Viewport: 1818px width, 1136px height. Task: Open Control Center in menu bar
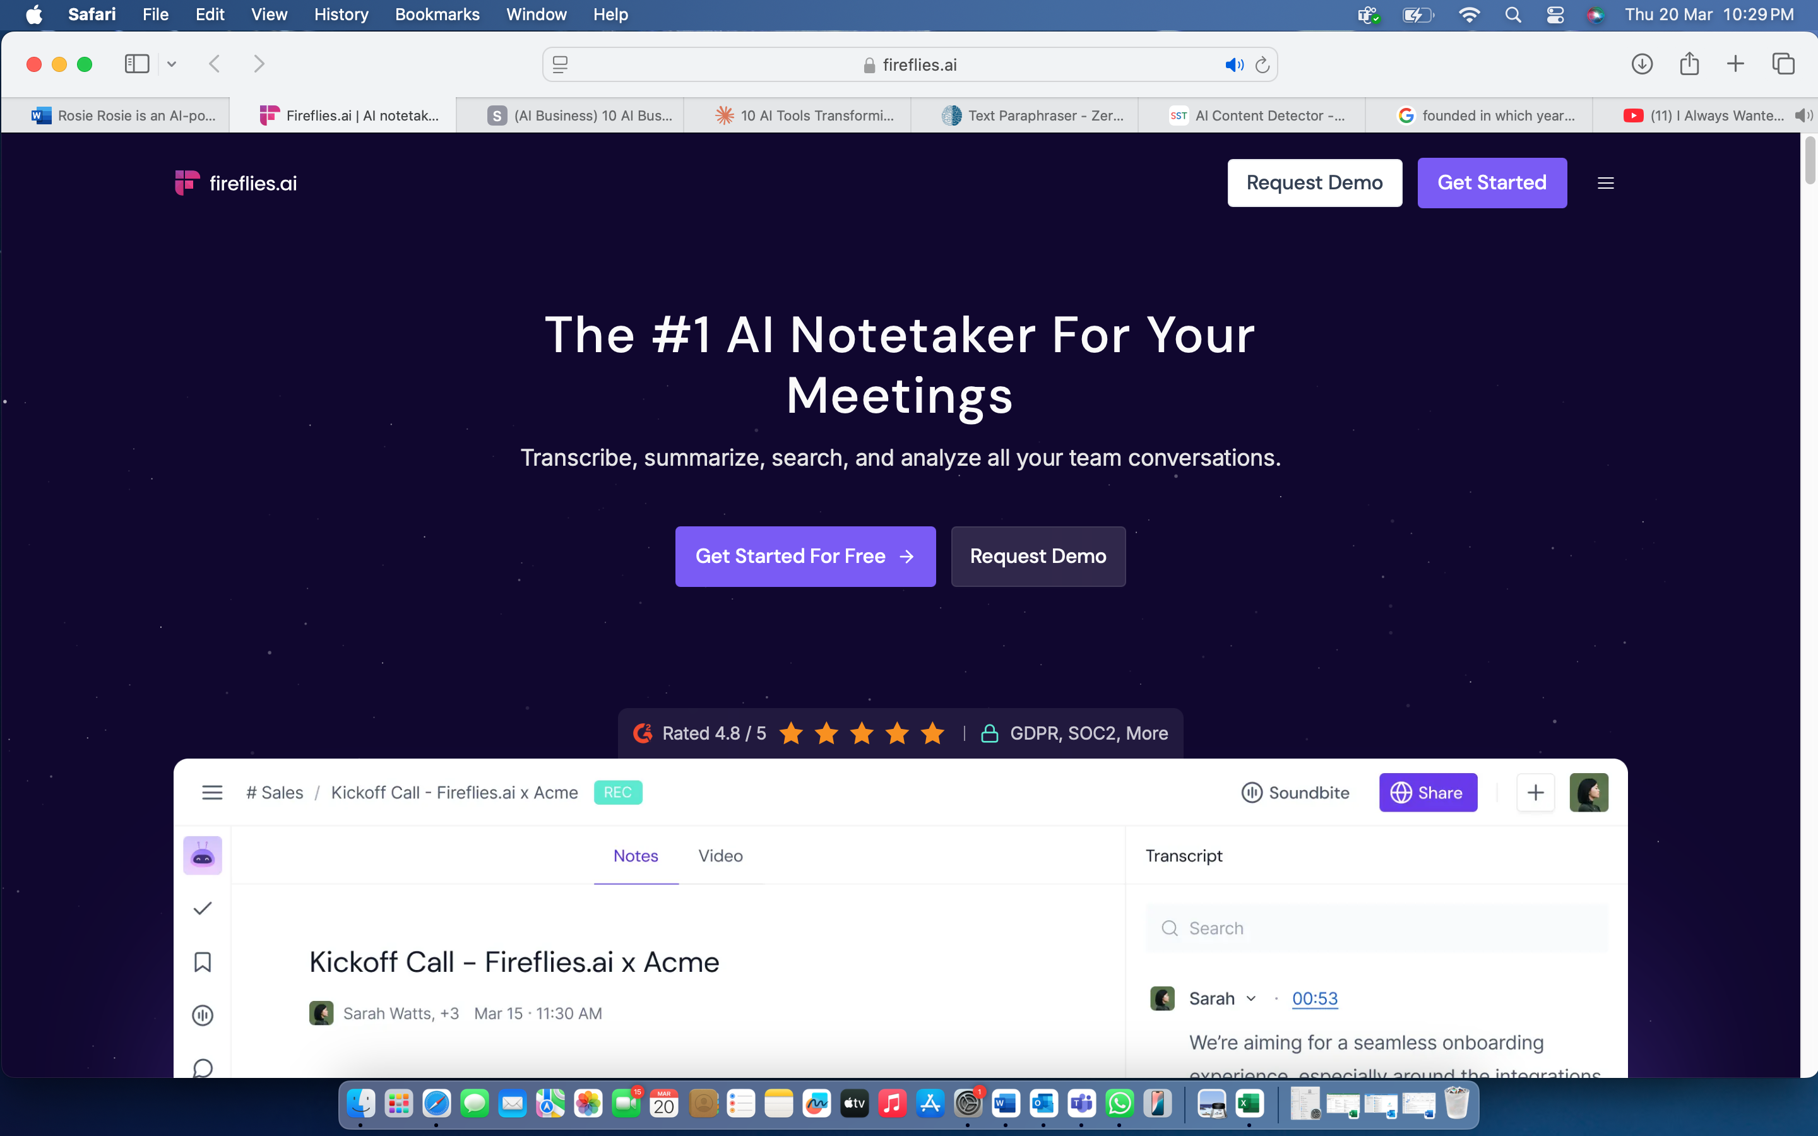tap(1555, 15)
